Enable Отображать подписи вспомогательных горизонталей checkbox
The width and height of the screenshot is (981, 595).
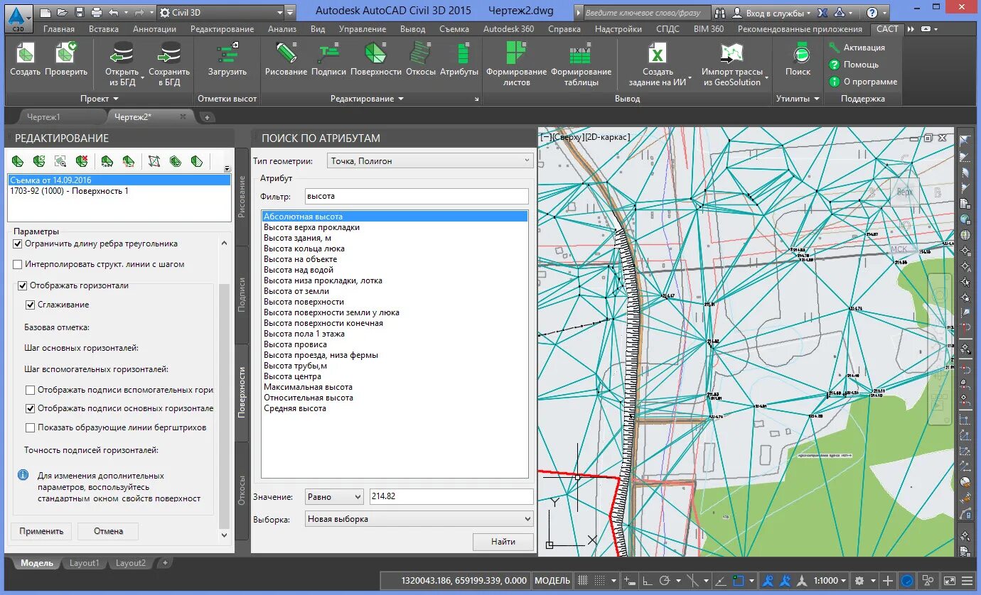[30, 390]
